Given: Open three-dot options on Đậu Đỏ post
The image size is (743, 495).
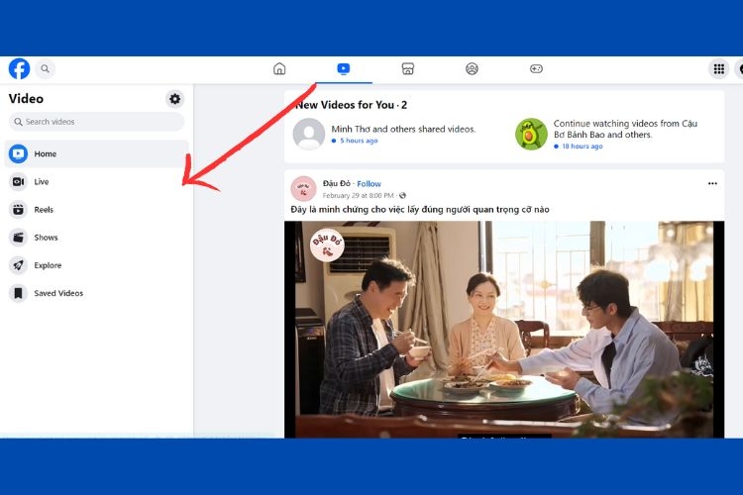Looking at the screenshot, I should click(712, 184).
